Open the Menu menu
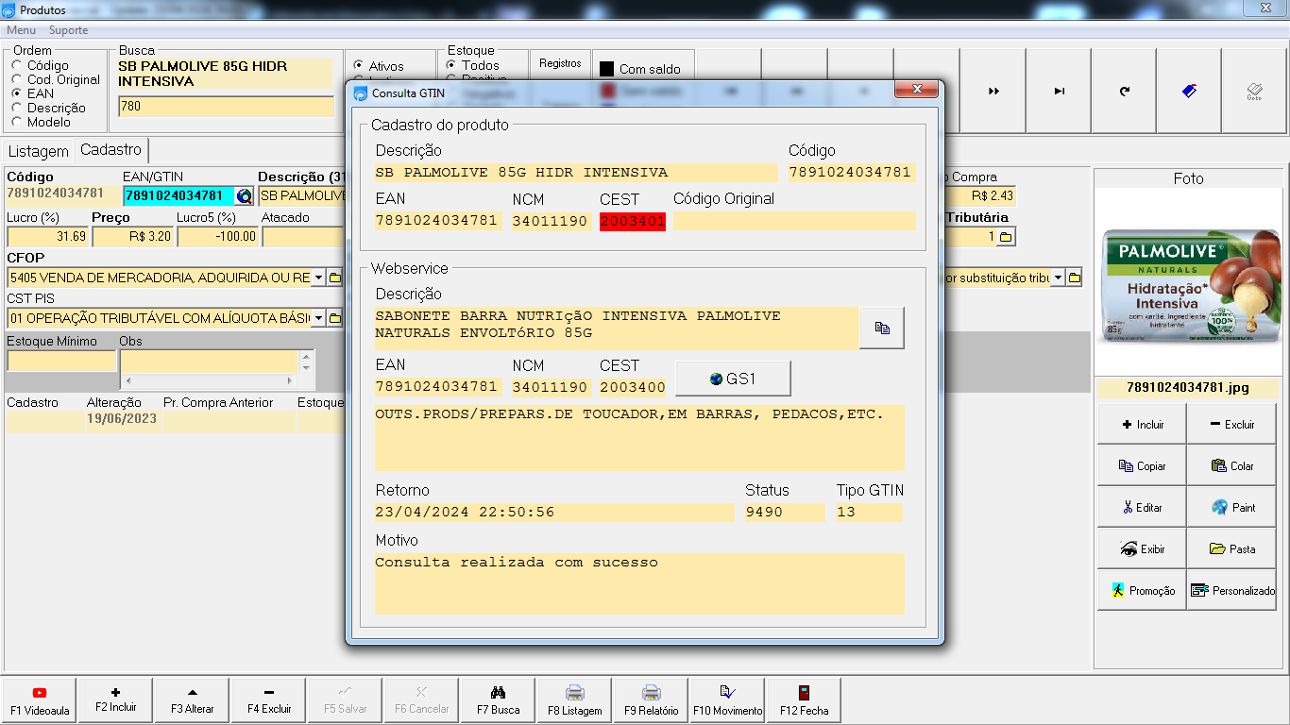The image size is (1290, 725). click(21, 30)
